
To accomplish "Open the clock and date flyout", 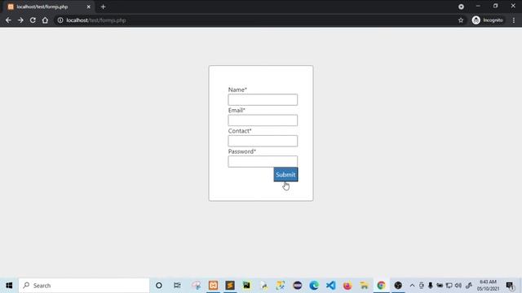I will point(488,286).
